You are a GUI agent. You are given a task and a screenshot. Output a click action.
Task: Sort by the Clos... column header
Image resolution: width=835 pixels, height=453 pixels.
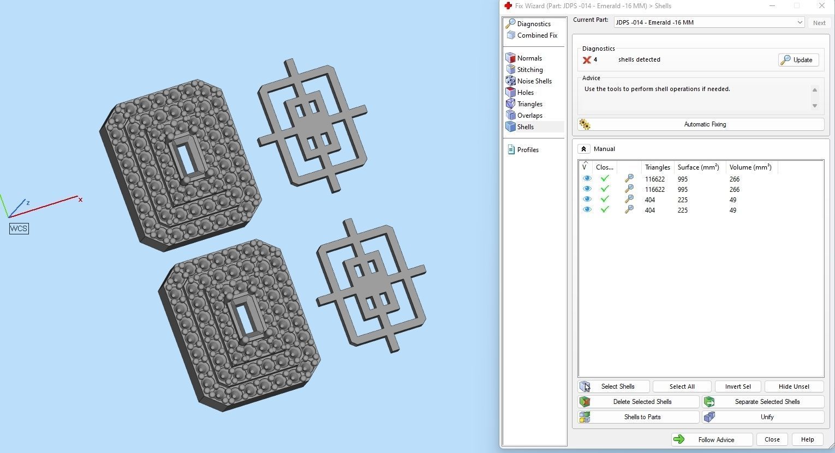pos(605,167)
